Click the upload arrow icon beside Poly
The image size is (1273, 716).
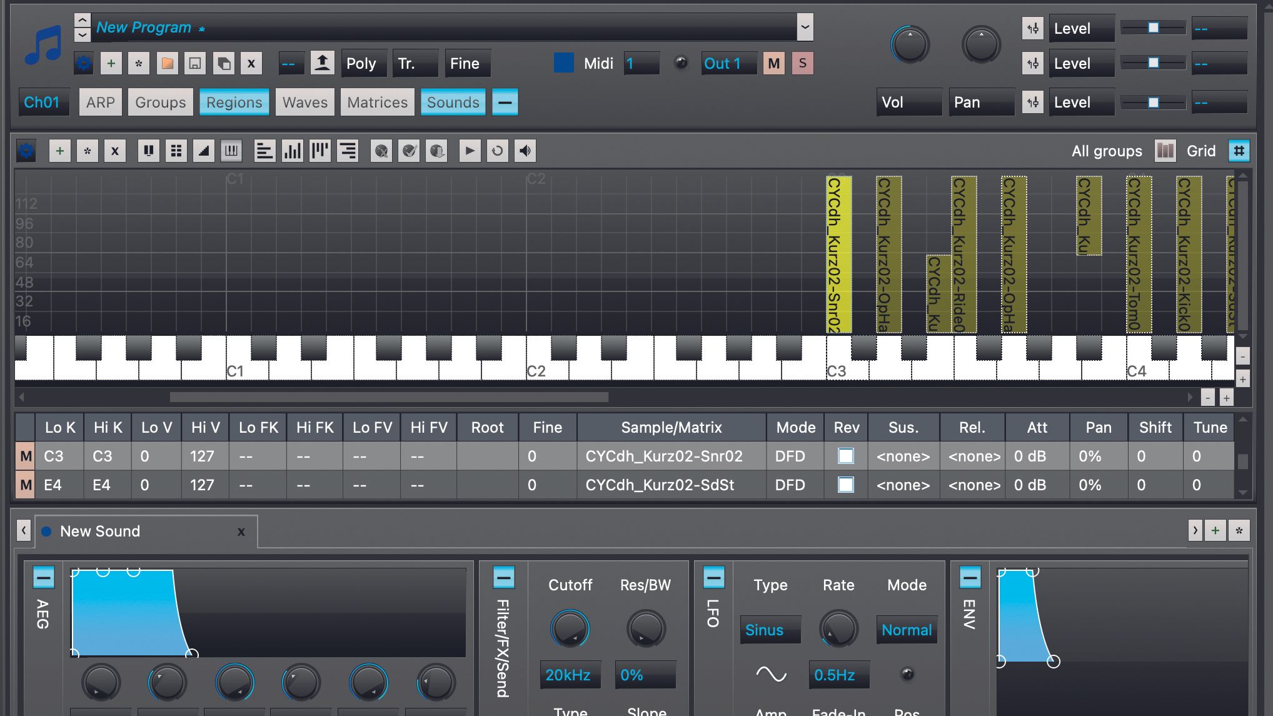[x=322, y=63]
